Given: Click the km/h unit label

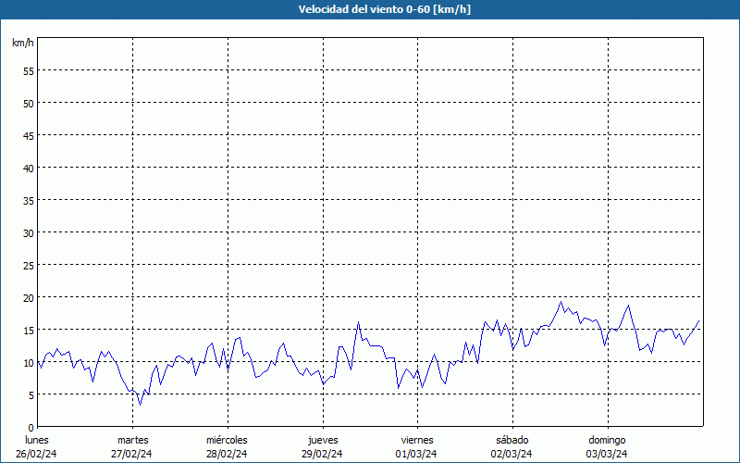Looking at the screenshot, I should pos(23,44).
